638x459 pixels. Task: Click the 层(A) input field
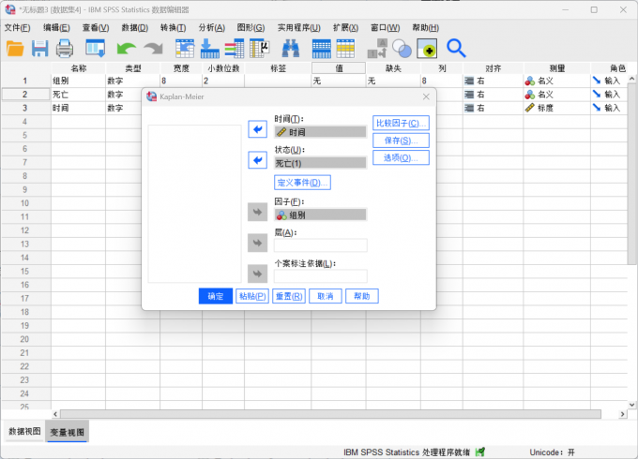(320, 245)
